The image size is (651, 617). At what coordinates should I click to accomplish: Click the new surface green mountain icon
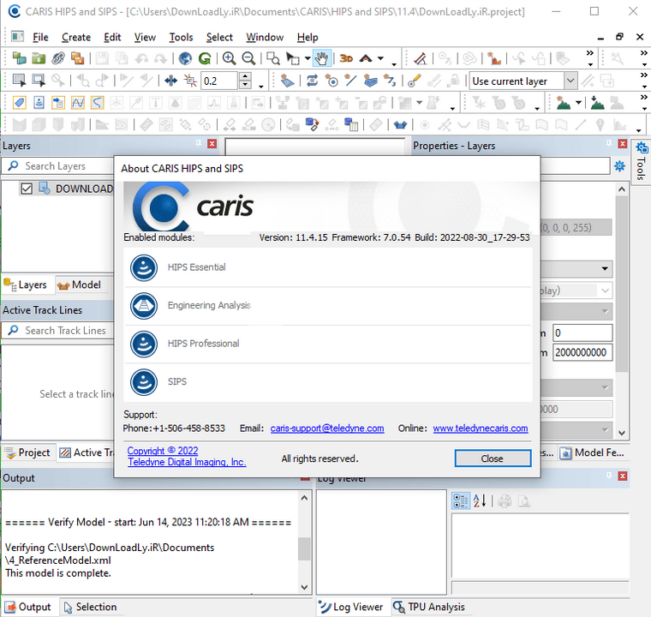click(x=564, y=103)
